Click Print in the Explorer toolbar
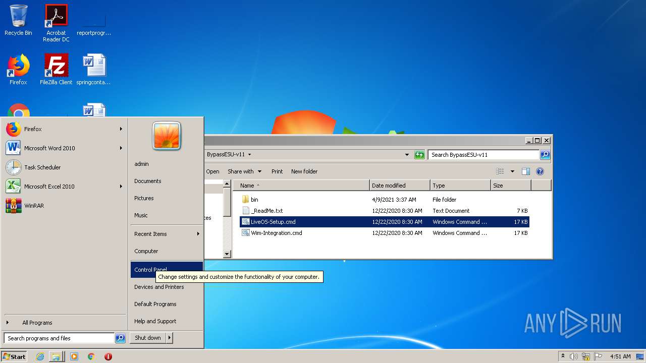This screenshot has height=363, width=646. [x=277, y=171]
